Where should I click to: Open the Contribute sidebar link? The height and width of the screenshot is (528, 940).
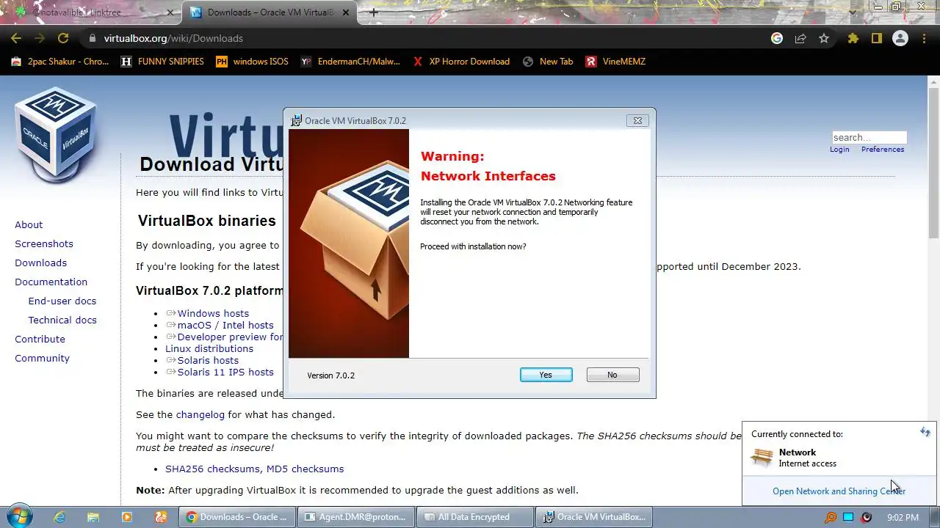click(x=40, y=339)
